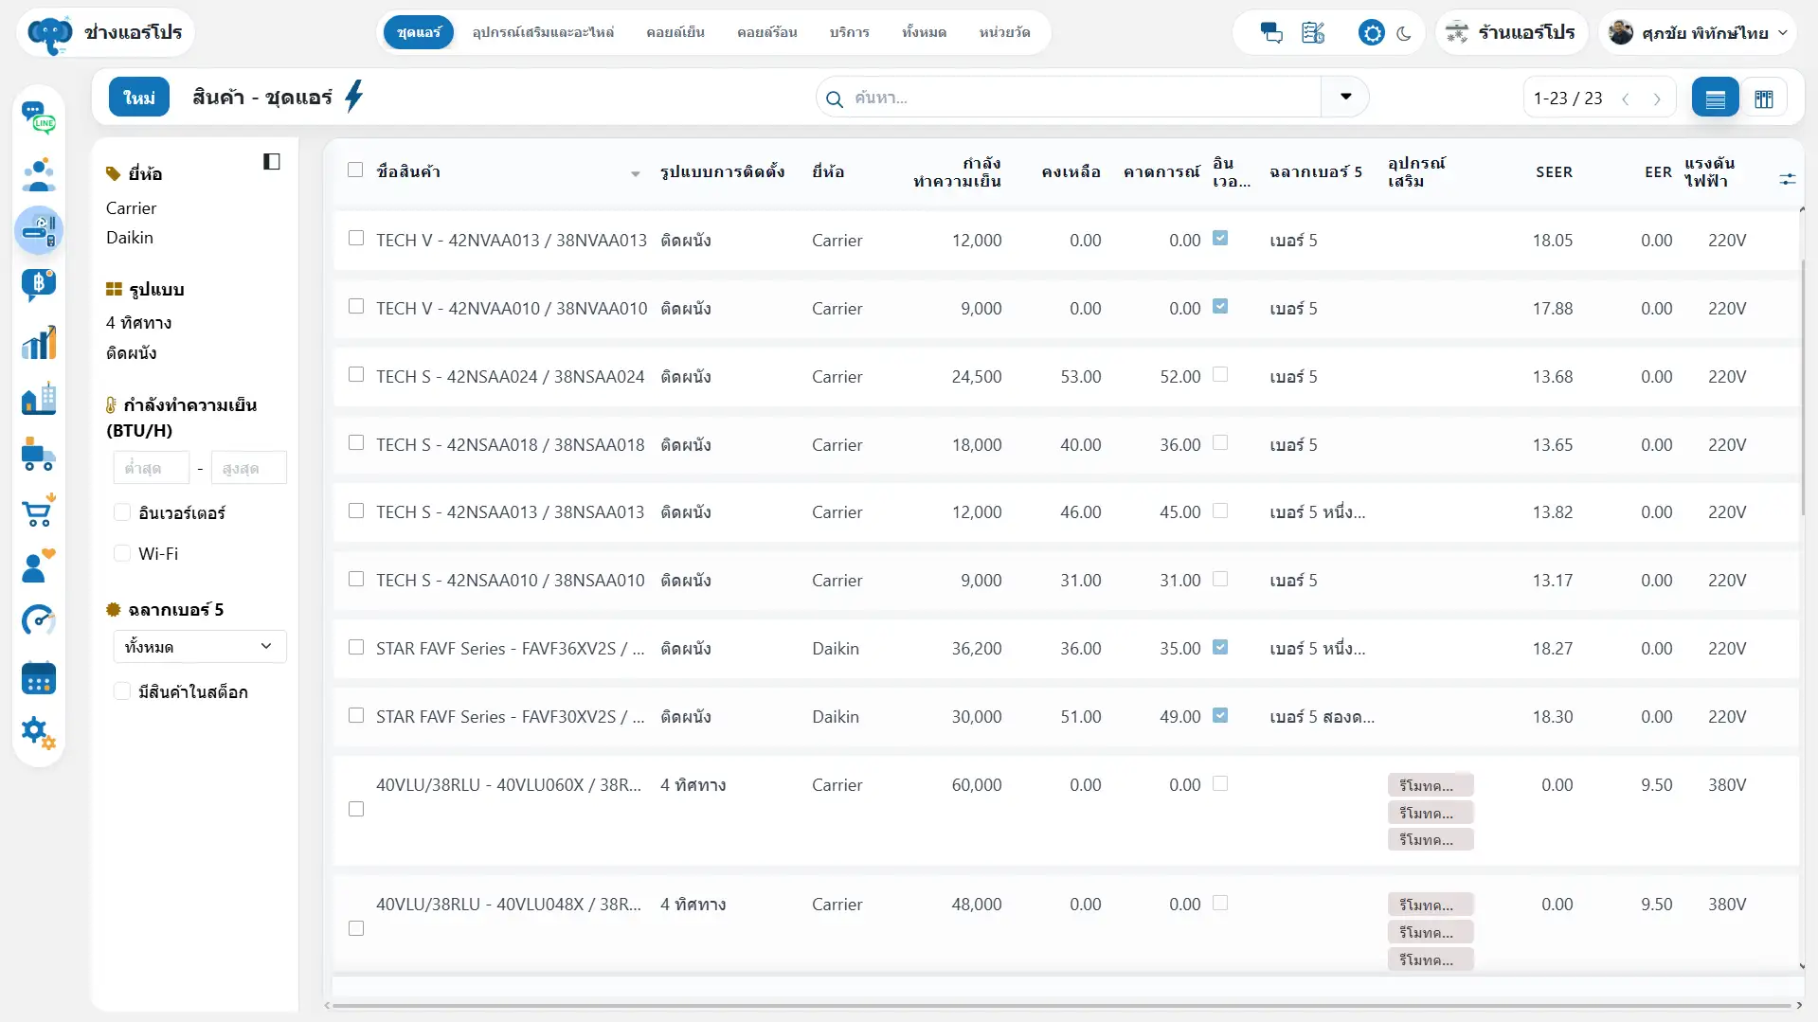Open the bar chart reports icon
Viewport: 1818px width, 1022px height.
pos(39,343)
